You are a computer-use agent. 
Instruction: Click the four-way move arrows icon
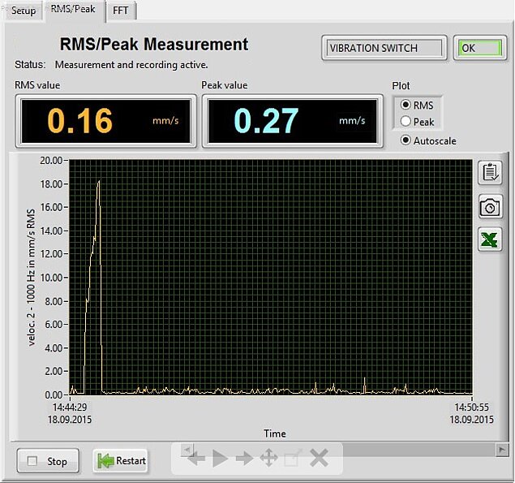point(268,458)
